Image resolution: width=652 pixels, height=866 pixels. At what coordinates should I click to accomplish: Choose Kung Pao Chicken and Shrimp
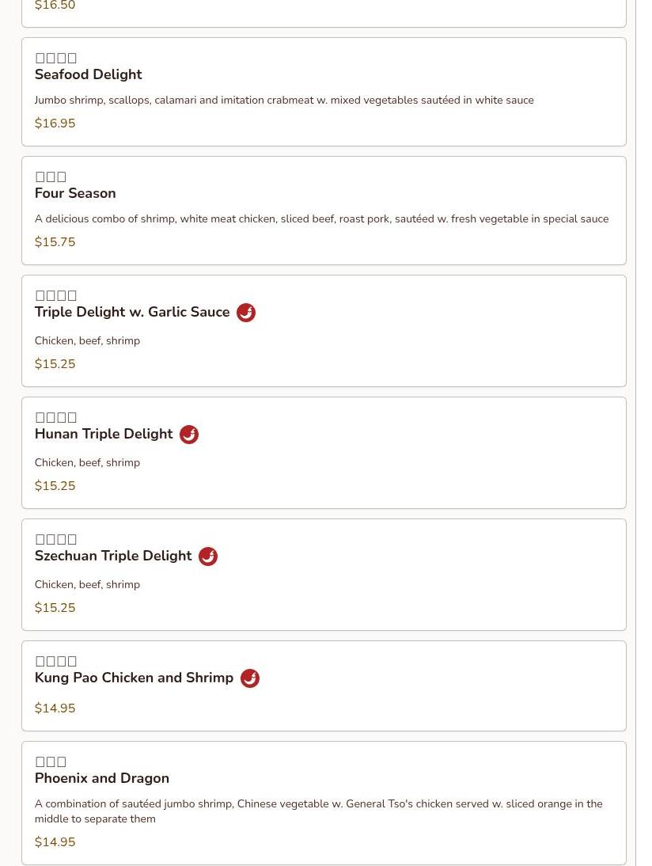pos(324,686)
